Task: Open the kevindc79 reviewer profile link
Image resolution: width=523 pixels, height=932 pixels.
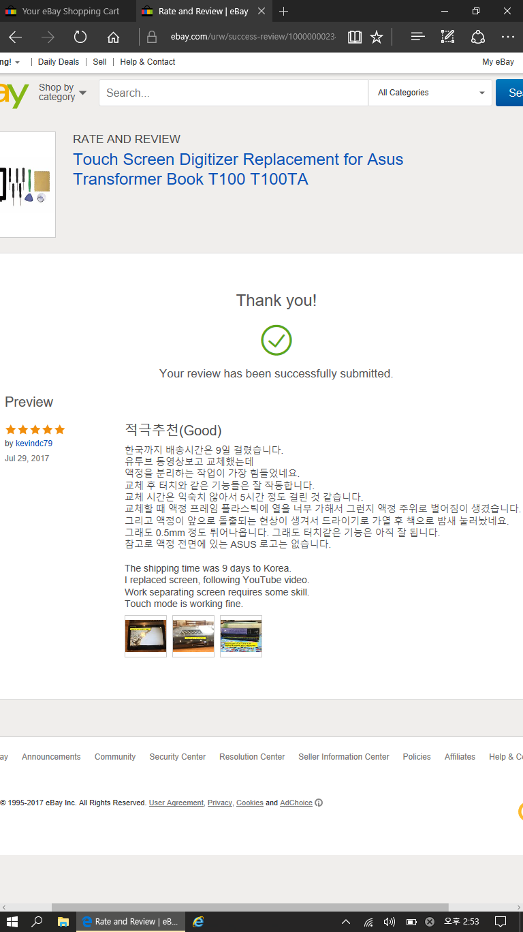Action: (34, 444)
